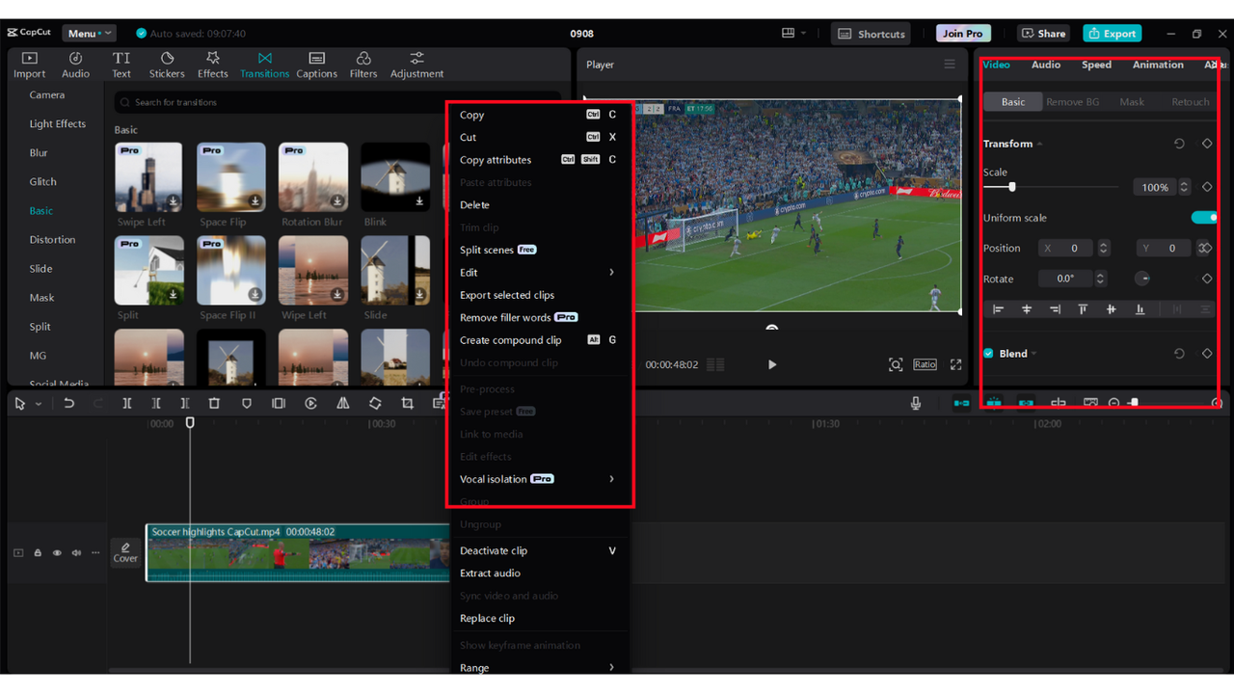Reset the Transform settings
The height and width of the screenshot is (693, 1234).
(1179, 144)
